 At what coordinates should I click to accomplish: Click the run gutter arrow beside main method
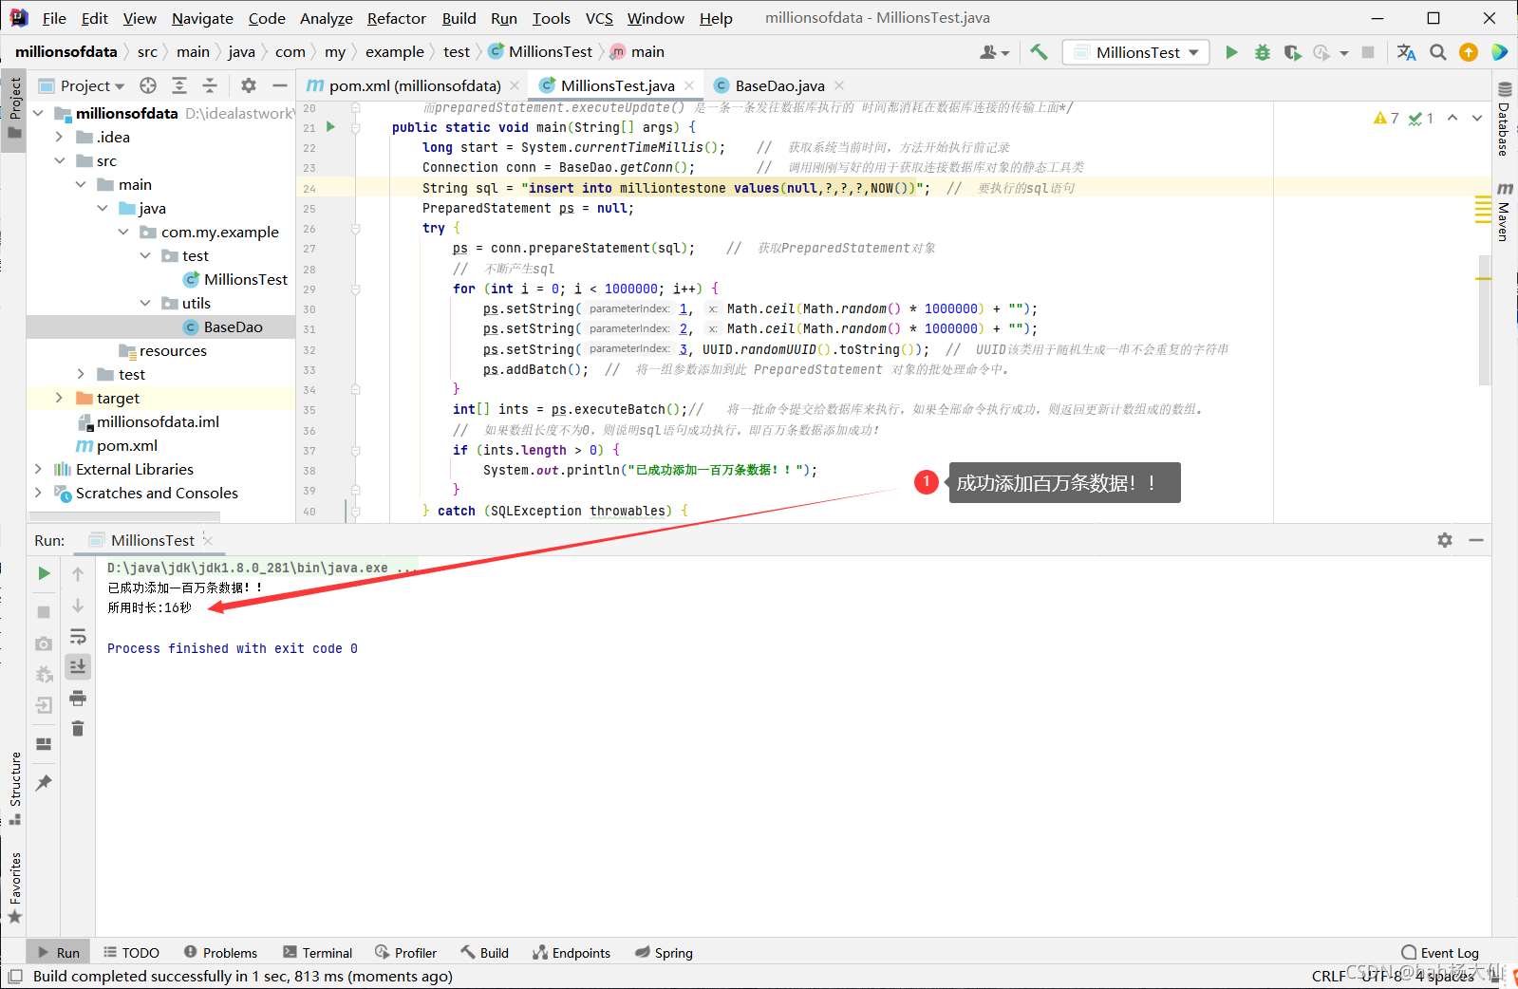pos(330,126)
